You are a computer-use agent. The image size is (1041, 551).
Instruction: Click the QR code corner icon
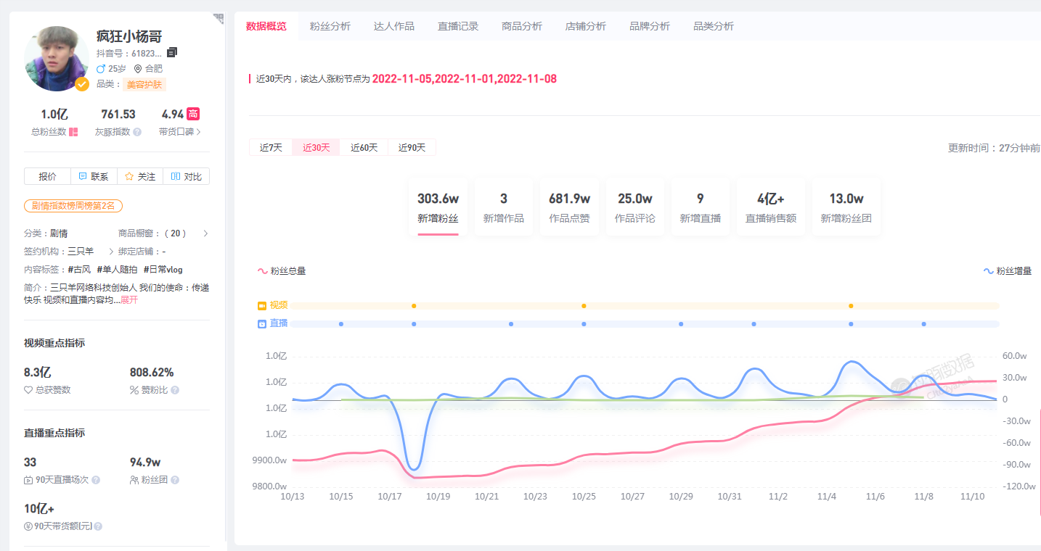pyautogui.click(x=218, y=18)
